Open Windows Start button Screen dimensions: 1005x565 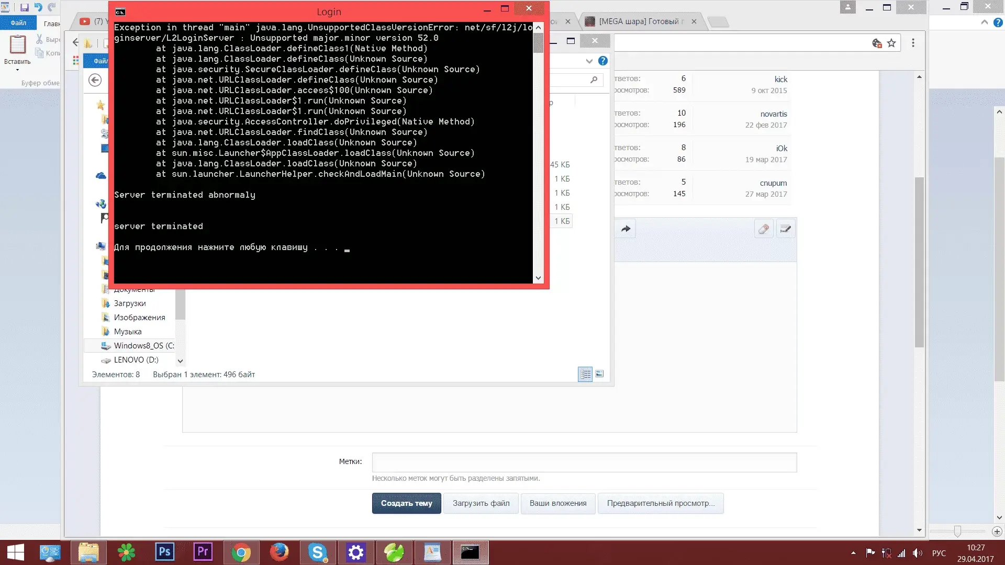[x=15, y=552]
